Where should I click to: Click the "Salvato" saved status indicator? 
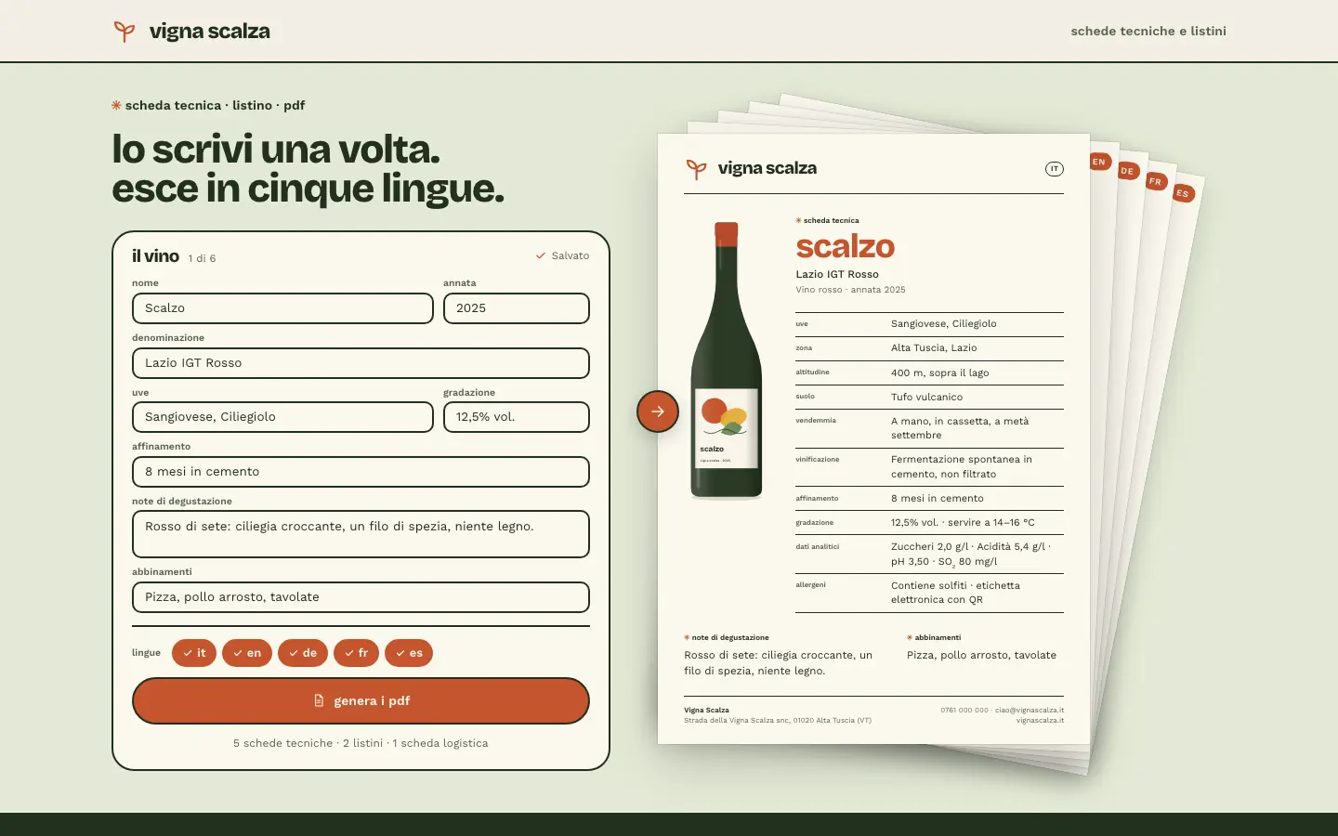point(562,255)
